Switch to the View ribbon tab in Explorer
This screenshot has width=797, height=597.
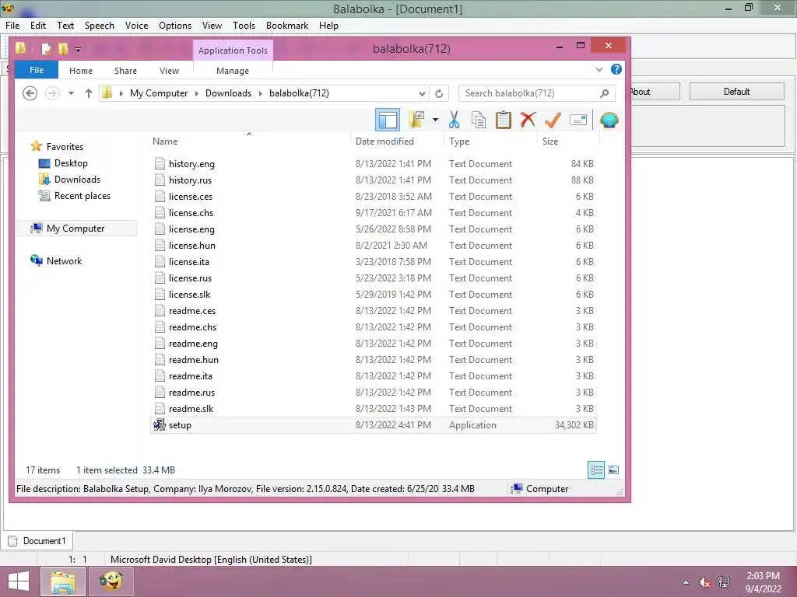coord(169,71)
